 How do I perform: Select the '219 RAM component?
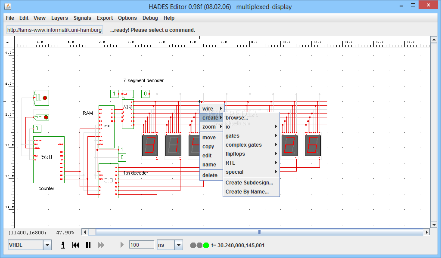coord(107,127)
